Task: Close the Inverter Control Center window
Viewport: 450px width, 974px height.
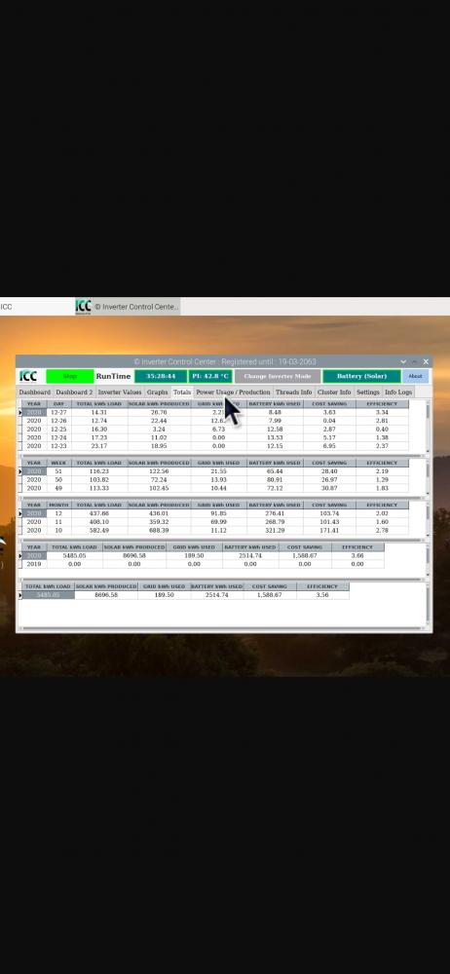Action: 426,361
